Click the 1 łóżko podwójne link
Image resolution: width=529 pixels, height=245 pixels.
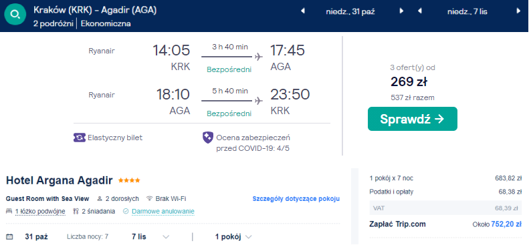[40, 212]
